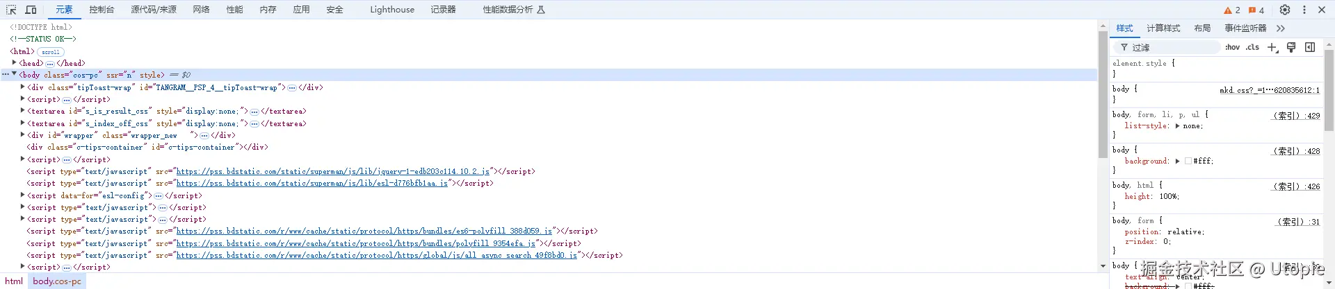Expand the s_index_off_css textarea node

click(x=23, y=123)
